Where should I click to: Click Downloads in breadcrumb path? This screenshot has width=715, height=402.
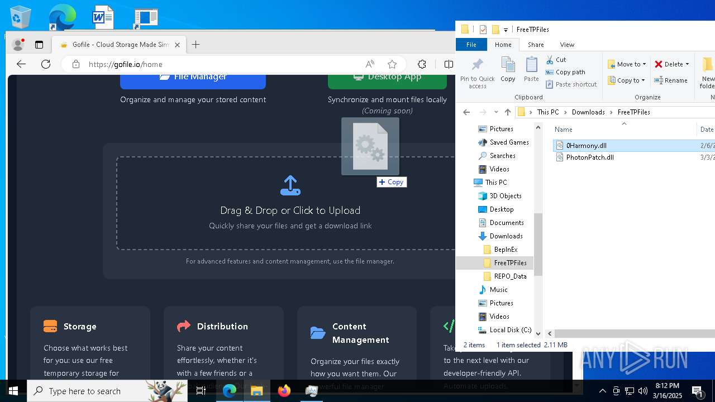coord(588,112)
